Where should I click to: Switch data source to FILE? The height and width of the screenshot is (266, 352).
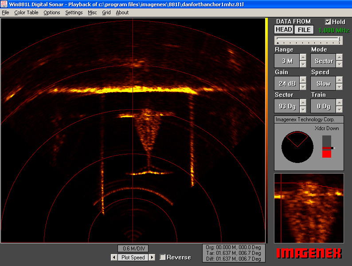click(x=304, y=29)
